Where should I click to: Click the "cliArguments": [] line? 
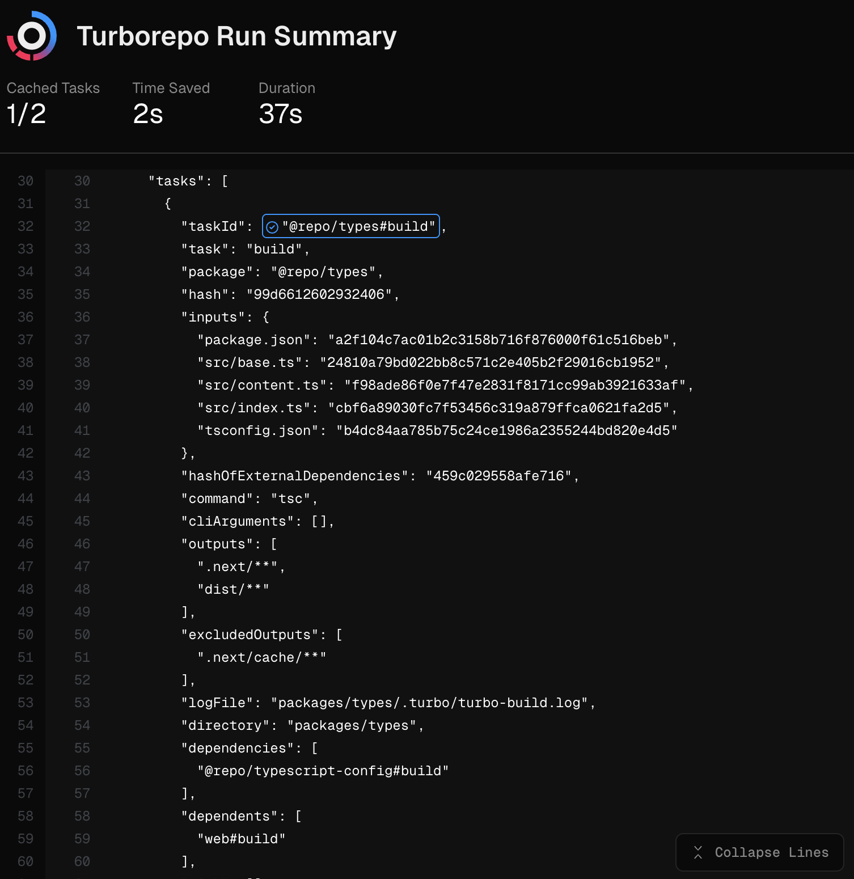[x=258, y=521]
